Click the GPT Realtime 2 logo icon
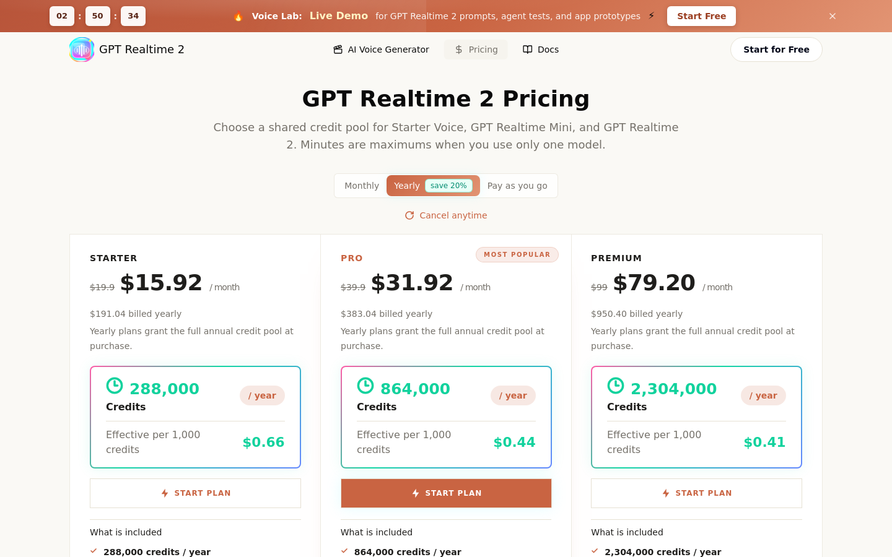The height and width of the screenshot is (557, 892). click(x=82, y=50)
